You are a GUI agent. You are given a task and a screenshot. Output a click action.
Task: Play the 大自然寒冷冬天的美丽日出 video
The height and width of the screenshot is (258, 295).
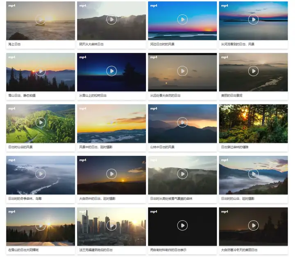(253, 225)
